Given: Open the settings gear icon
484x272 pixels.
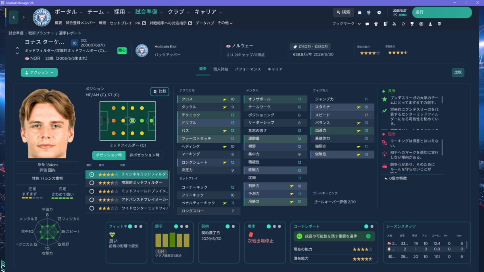Looking at the screenshot, I should [x=379, y=12].
